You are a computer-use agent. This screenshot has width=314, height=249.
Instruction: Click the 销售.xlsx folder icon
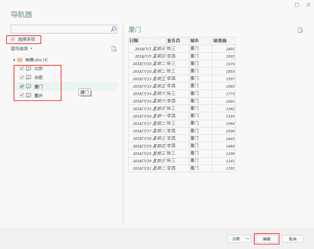20,60
